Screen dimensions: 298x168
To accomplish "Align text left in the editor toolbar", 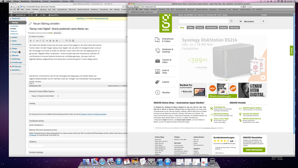I will (x=50, y=40).
